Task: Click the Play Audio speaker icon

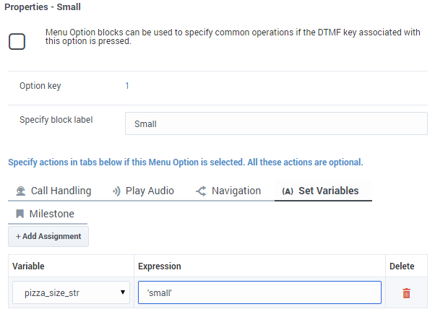Action: tap(116, 191)
